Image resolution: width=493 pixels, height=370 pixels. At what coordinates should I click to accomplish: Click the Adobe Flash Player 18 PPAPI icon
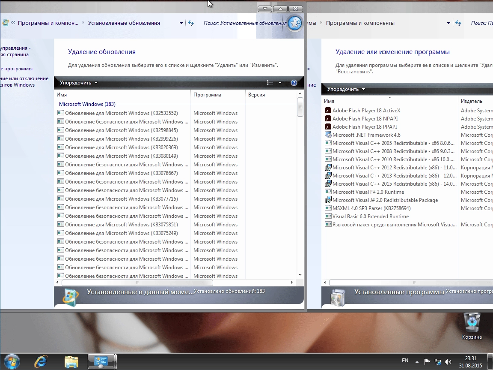(x=328, y=127)
